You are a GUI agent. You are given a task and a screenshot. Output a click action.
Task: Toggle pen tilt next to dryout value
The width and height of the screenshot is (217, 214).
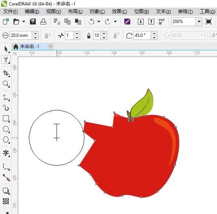pos(116,35)
